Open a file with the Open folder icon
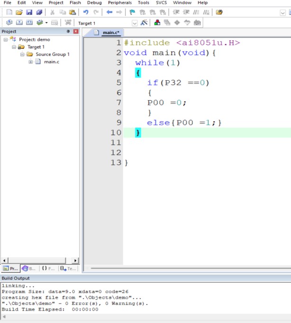This screenshot has width=291, height=323. 19,12
